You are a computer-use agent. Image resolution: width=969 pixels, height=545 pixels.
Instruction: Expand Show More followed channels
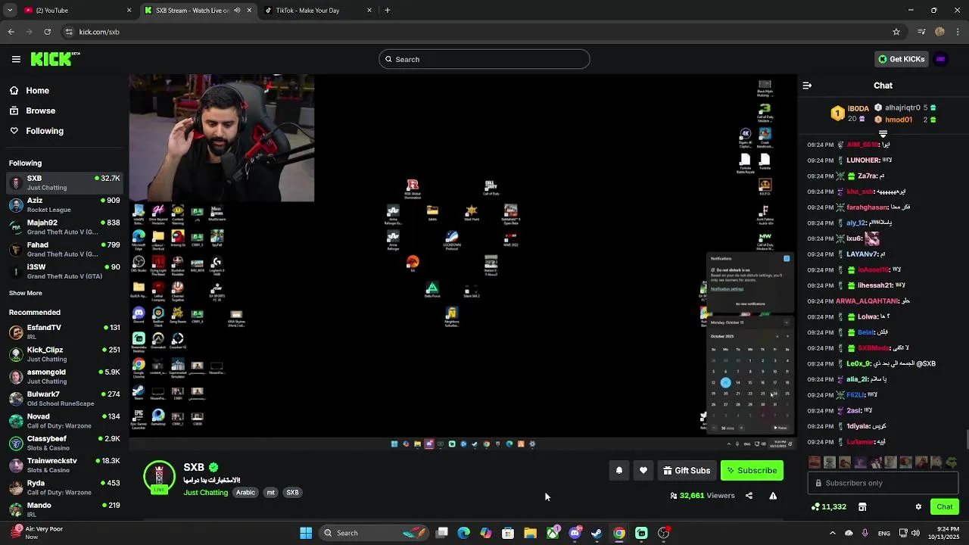pos(26,293)
